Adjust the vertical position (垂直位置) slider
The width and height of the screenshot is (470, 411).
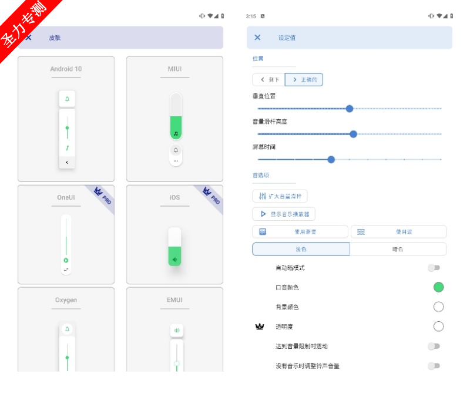pyautogui.click(x=350, y=109)
